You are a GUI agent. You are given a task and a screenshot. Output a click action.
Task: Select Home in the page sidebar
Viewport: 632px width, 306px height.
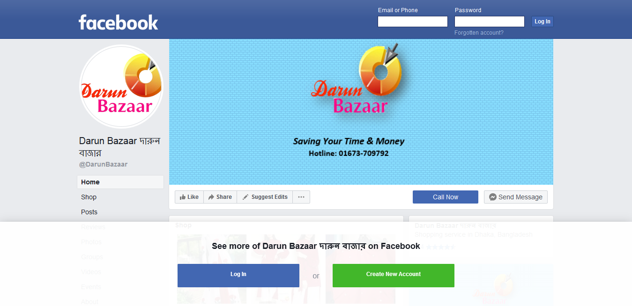pyautogui.click(x=120, y=182)
